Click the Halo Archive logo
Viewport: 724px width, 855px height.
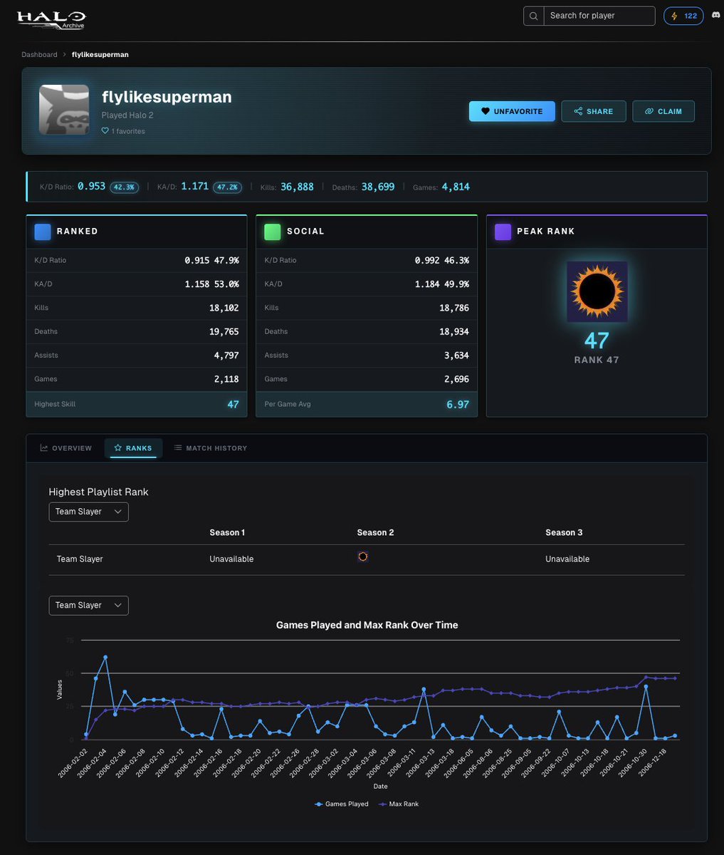(51, 19)
